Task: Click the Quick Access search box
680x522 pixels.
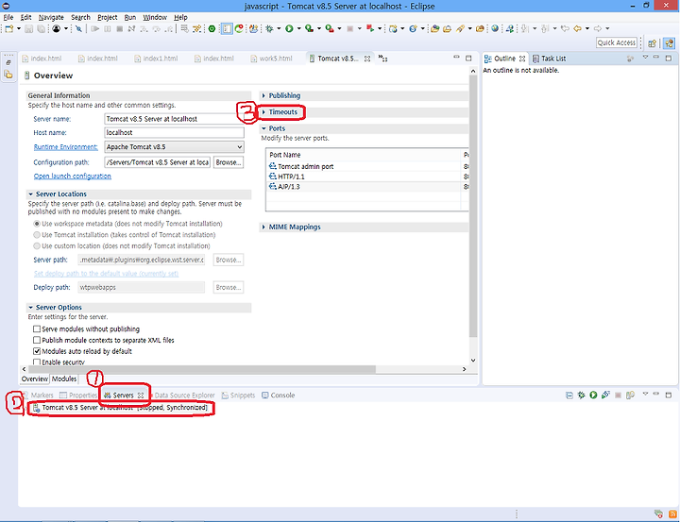Action: (616, 42)
